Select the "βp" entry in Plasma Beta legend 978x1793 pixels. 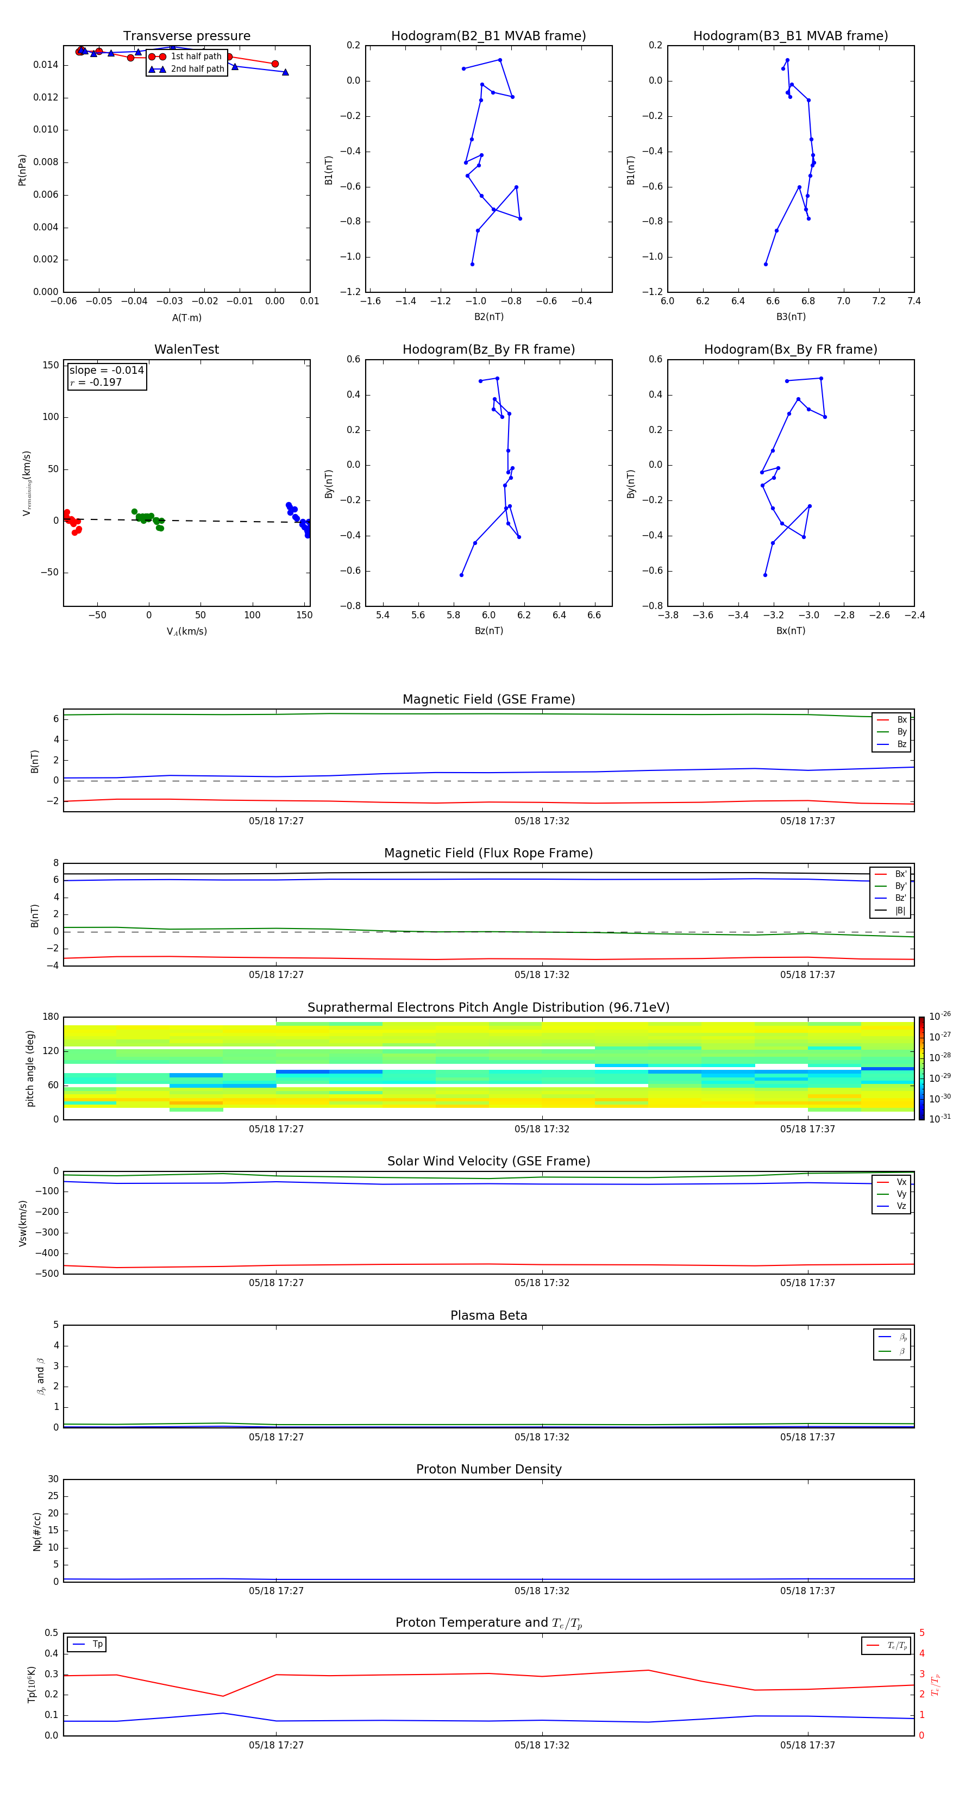coord(892,1337)
